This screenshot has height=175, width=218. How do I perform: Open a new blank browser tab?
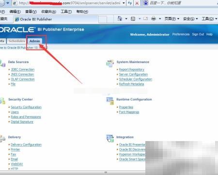point(103,19)
